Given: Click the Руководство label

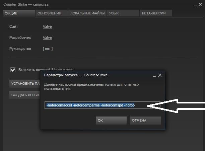Looking at the screenshot, I should tap(20, 49).
